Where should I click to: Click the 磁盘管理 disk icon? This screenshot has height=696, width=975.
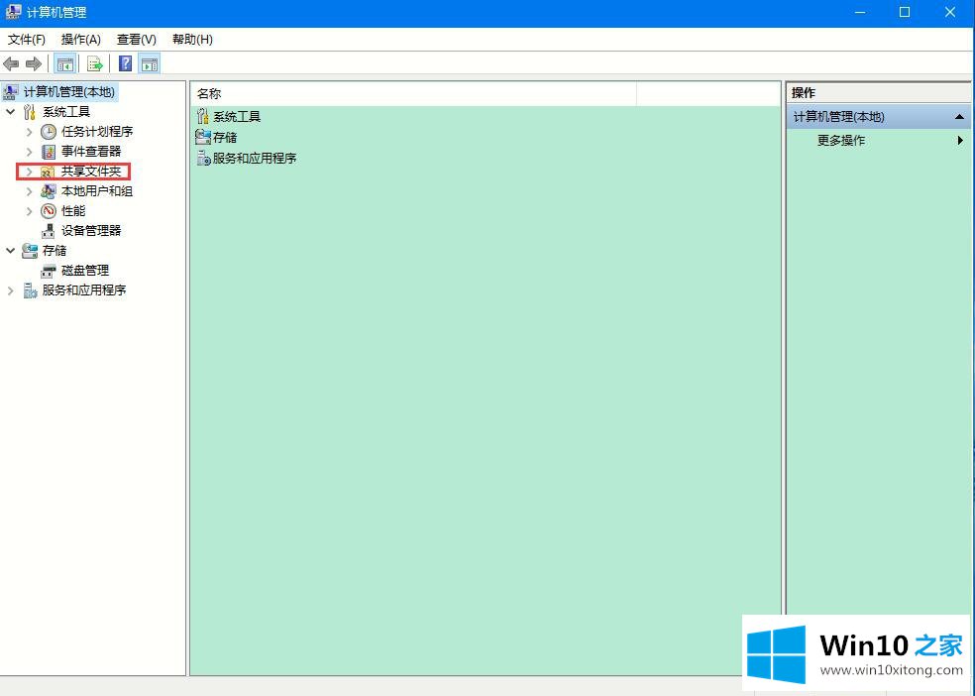click(x=48, y=272)
